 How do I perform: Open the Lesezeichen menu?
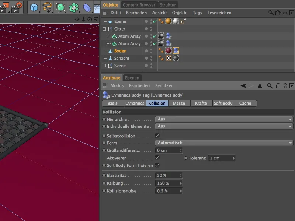point(219,13)
